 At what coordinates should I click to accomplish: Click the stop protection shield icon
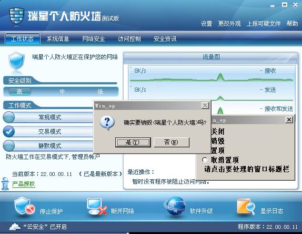tap(24, 206)
